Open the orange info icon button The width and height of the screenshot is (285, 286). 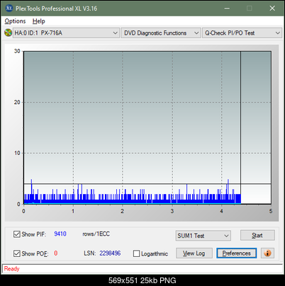(267, 253)
